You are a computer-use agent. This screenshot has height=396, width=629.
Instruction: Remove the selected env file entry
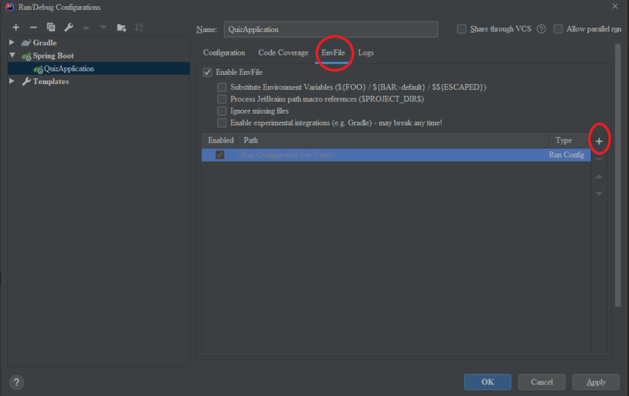click(598, 158)
